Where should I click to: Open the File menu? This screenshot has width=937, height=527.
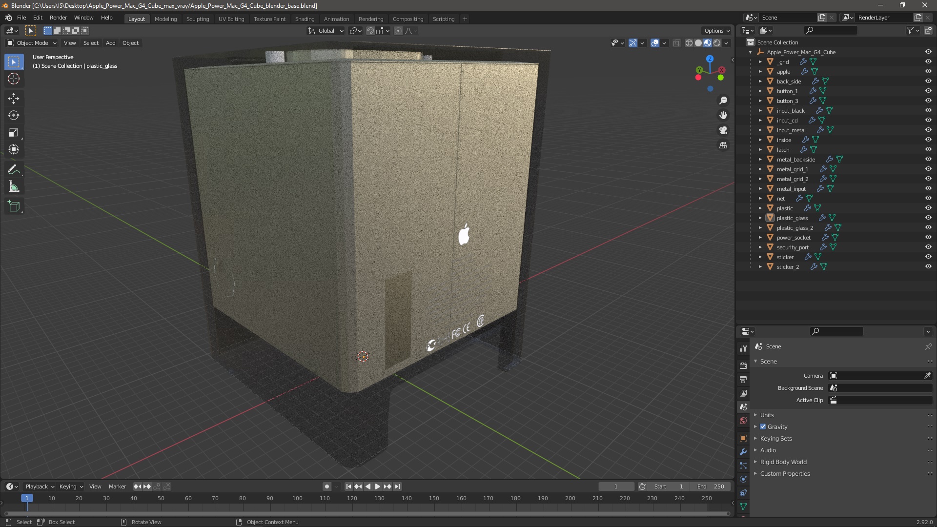click(x=21, y=18)
